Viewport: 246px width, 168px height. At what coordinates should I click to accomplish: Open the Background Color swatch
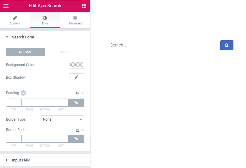77,65
